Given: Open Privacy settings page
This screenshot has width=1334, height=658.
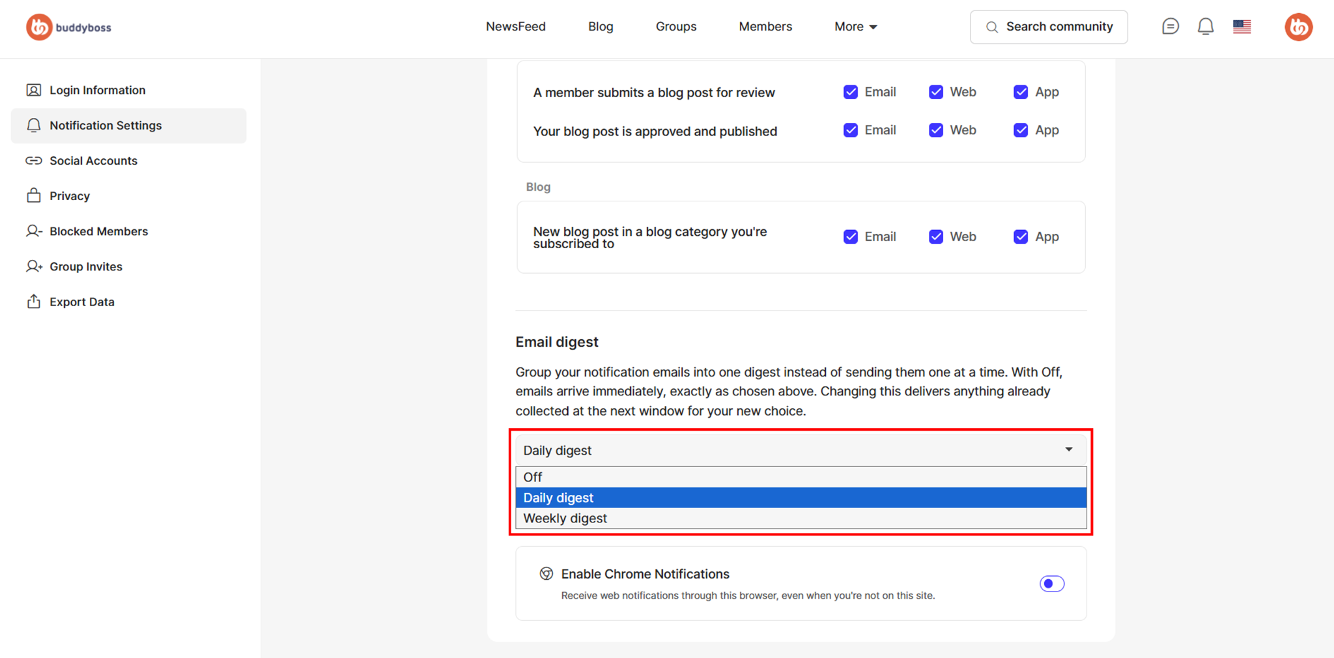Looking at the screenshot, I should click(x=128, y=195).
